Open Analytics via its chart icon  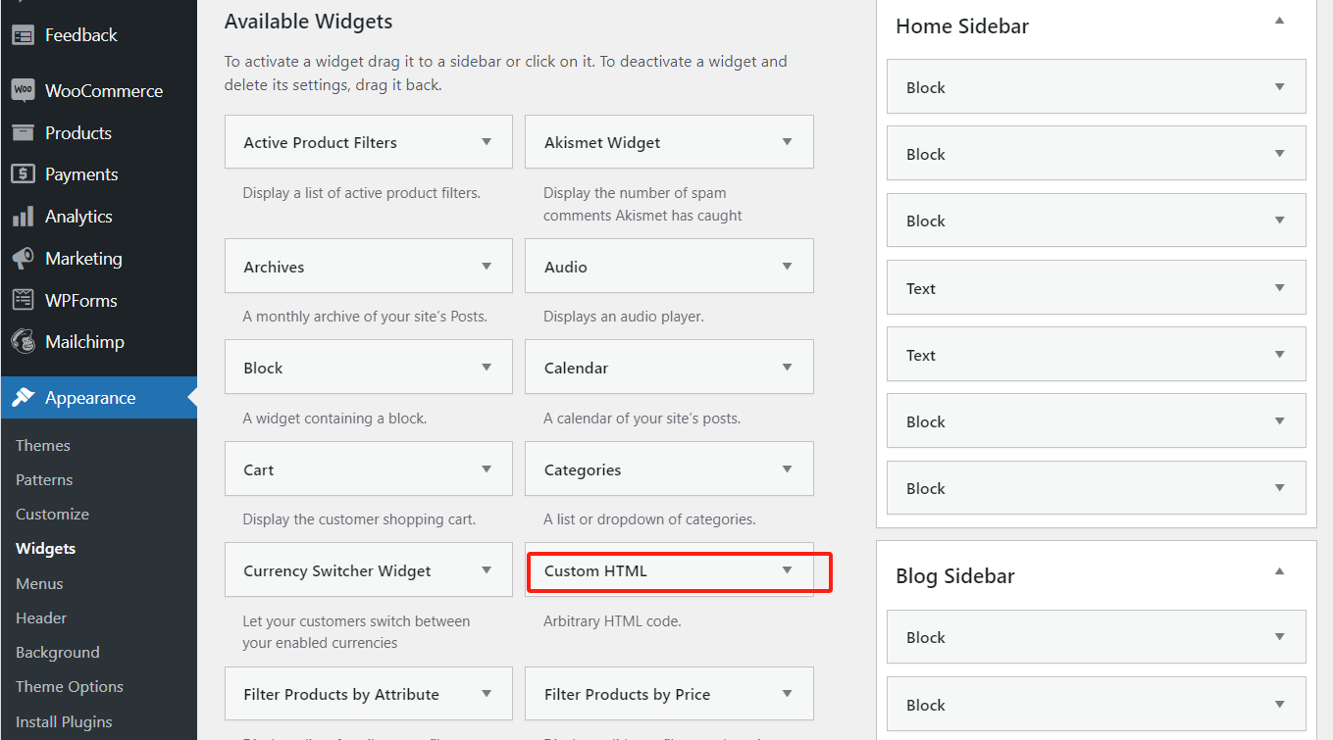coord(22,216)
